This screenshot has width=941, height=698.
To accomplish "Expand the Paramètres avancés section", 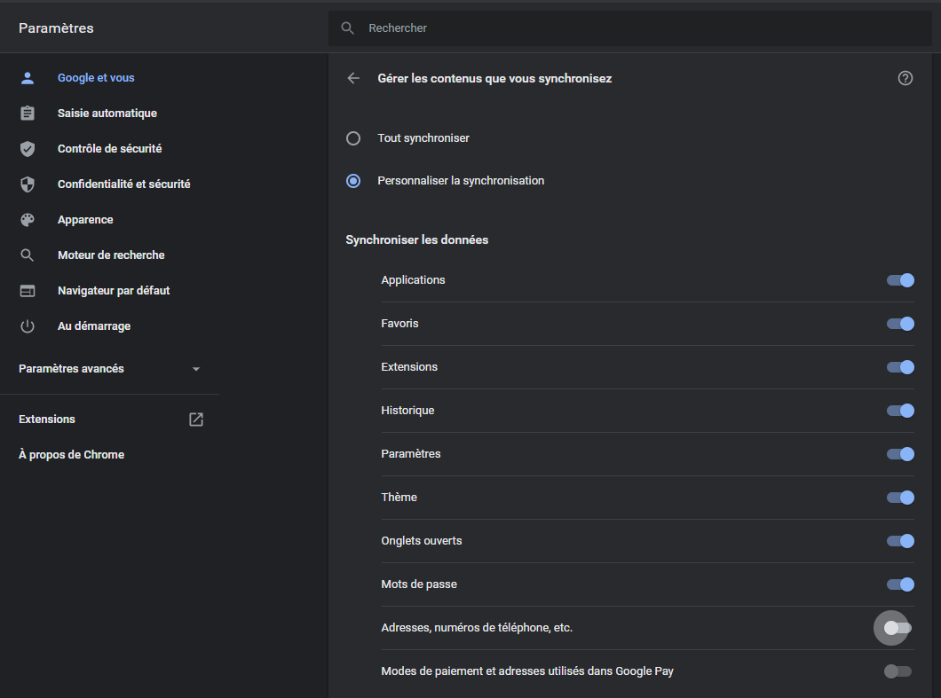I will 110,369.
